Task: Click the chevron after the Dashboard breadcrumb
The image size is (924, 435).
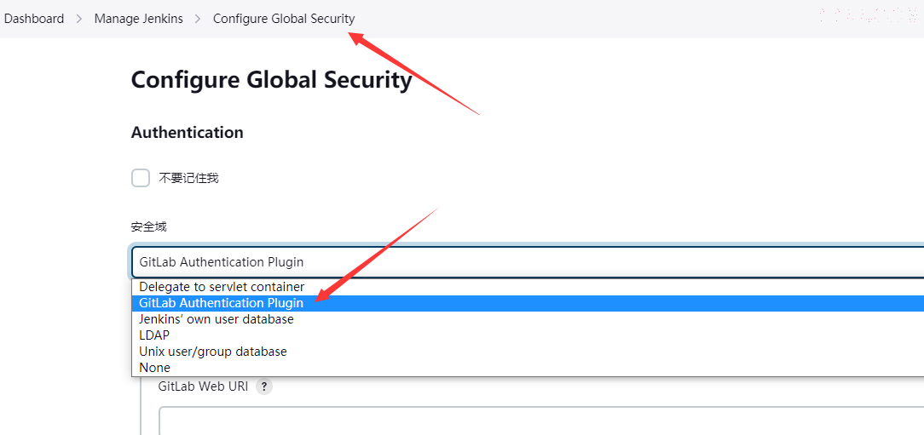Action: [79, 19]
